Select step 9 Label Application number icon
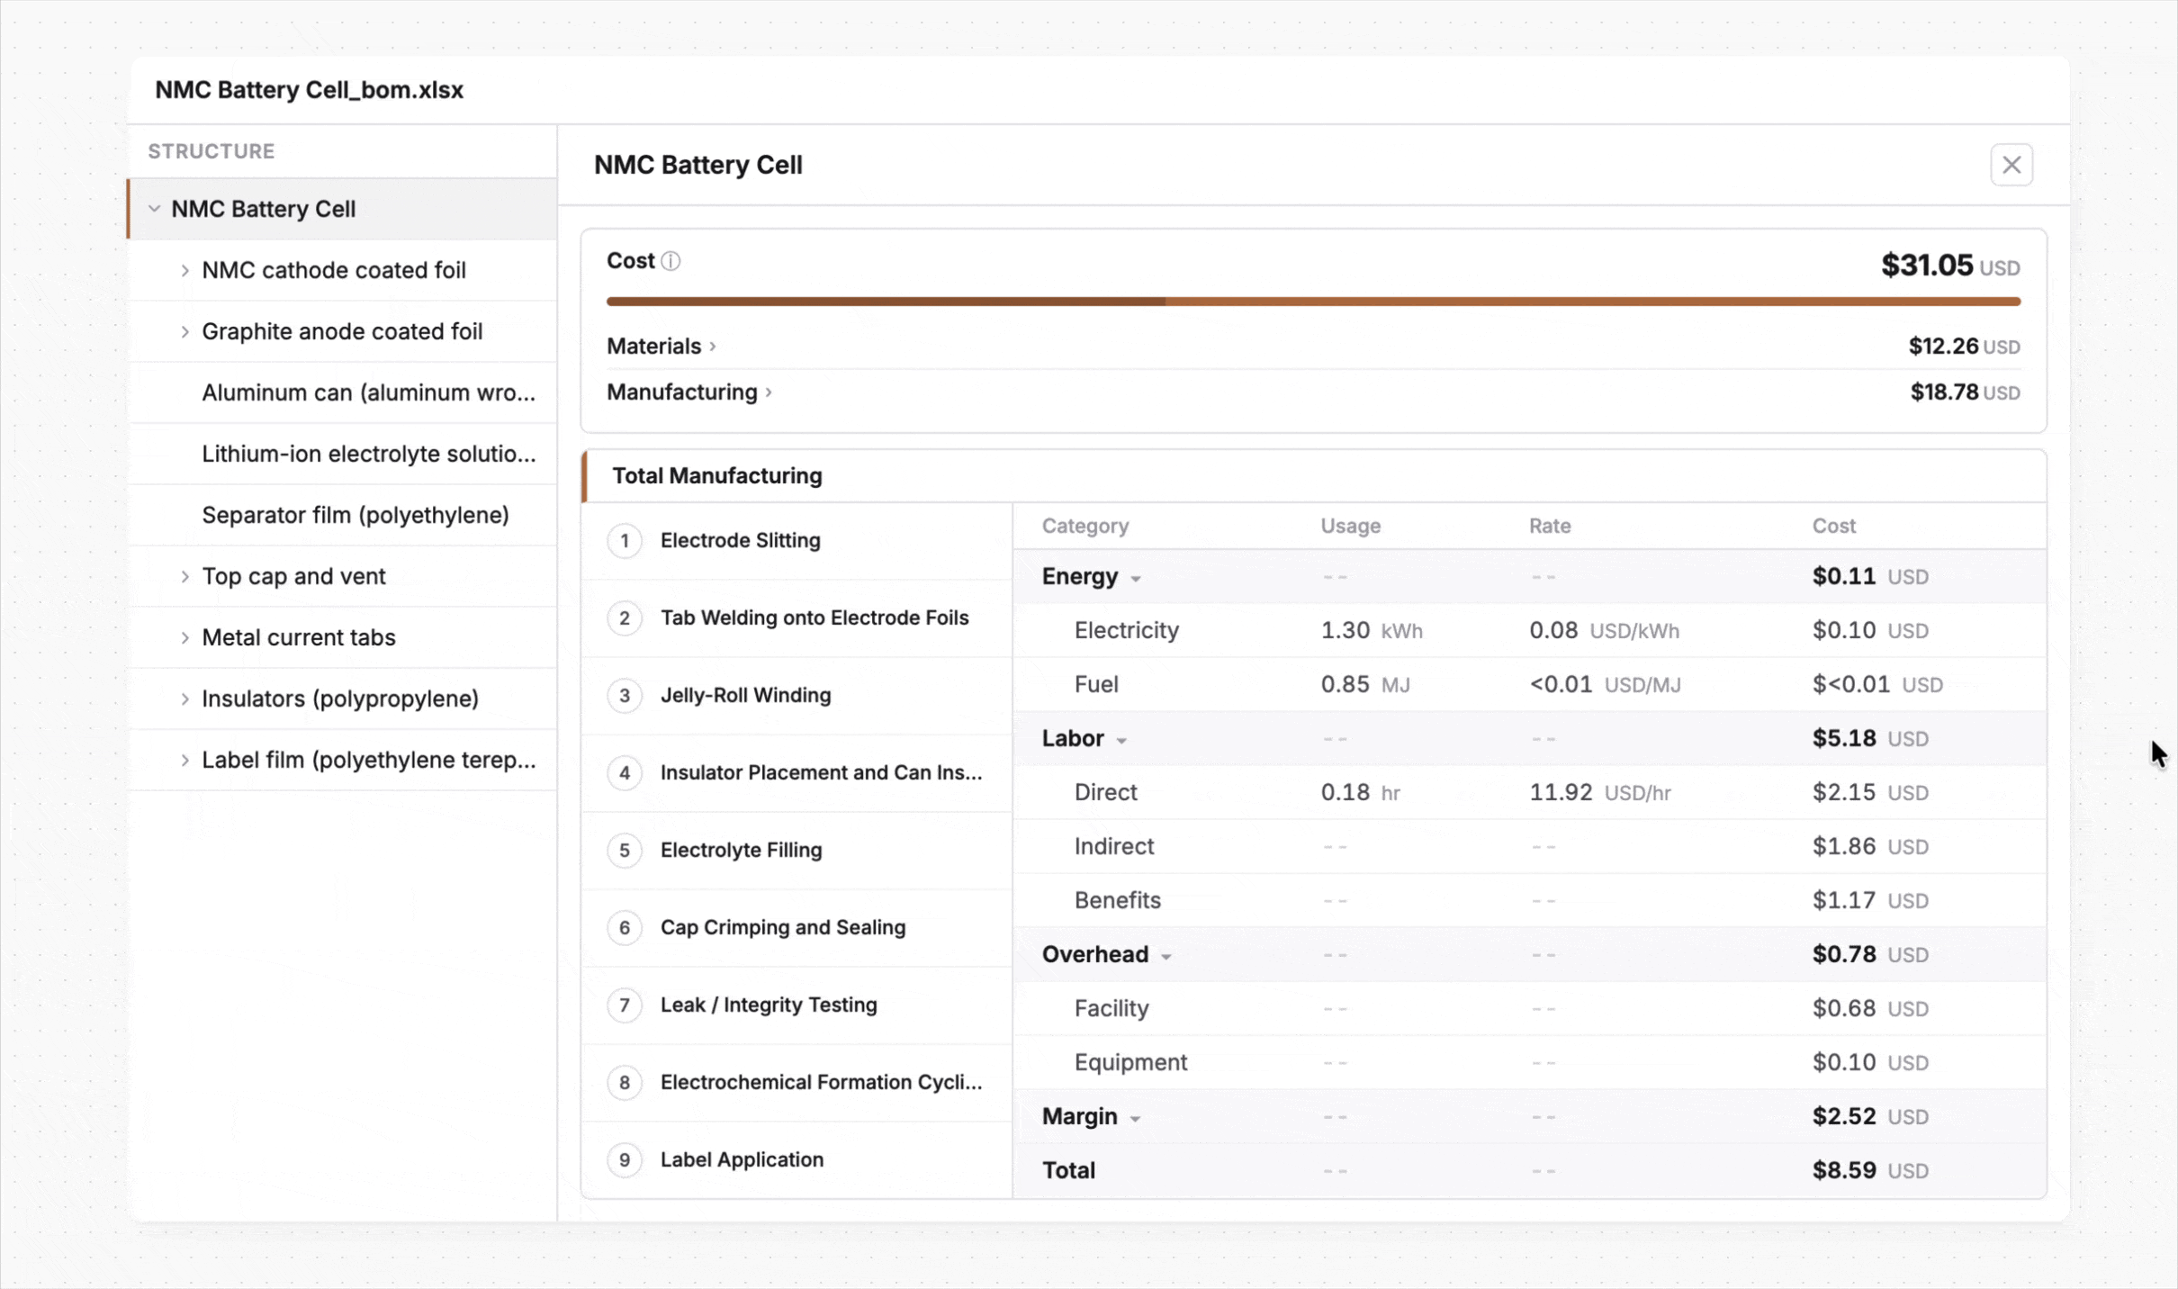The height and width of the screenshot is (1289, 2178). [624, 1159]
